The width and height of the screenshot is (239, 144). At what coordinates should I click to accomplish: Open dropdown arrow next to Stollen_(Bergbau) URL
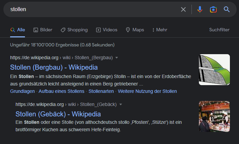(117, 58)
